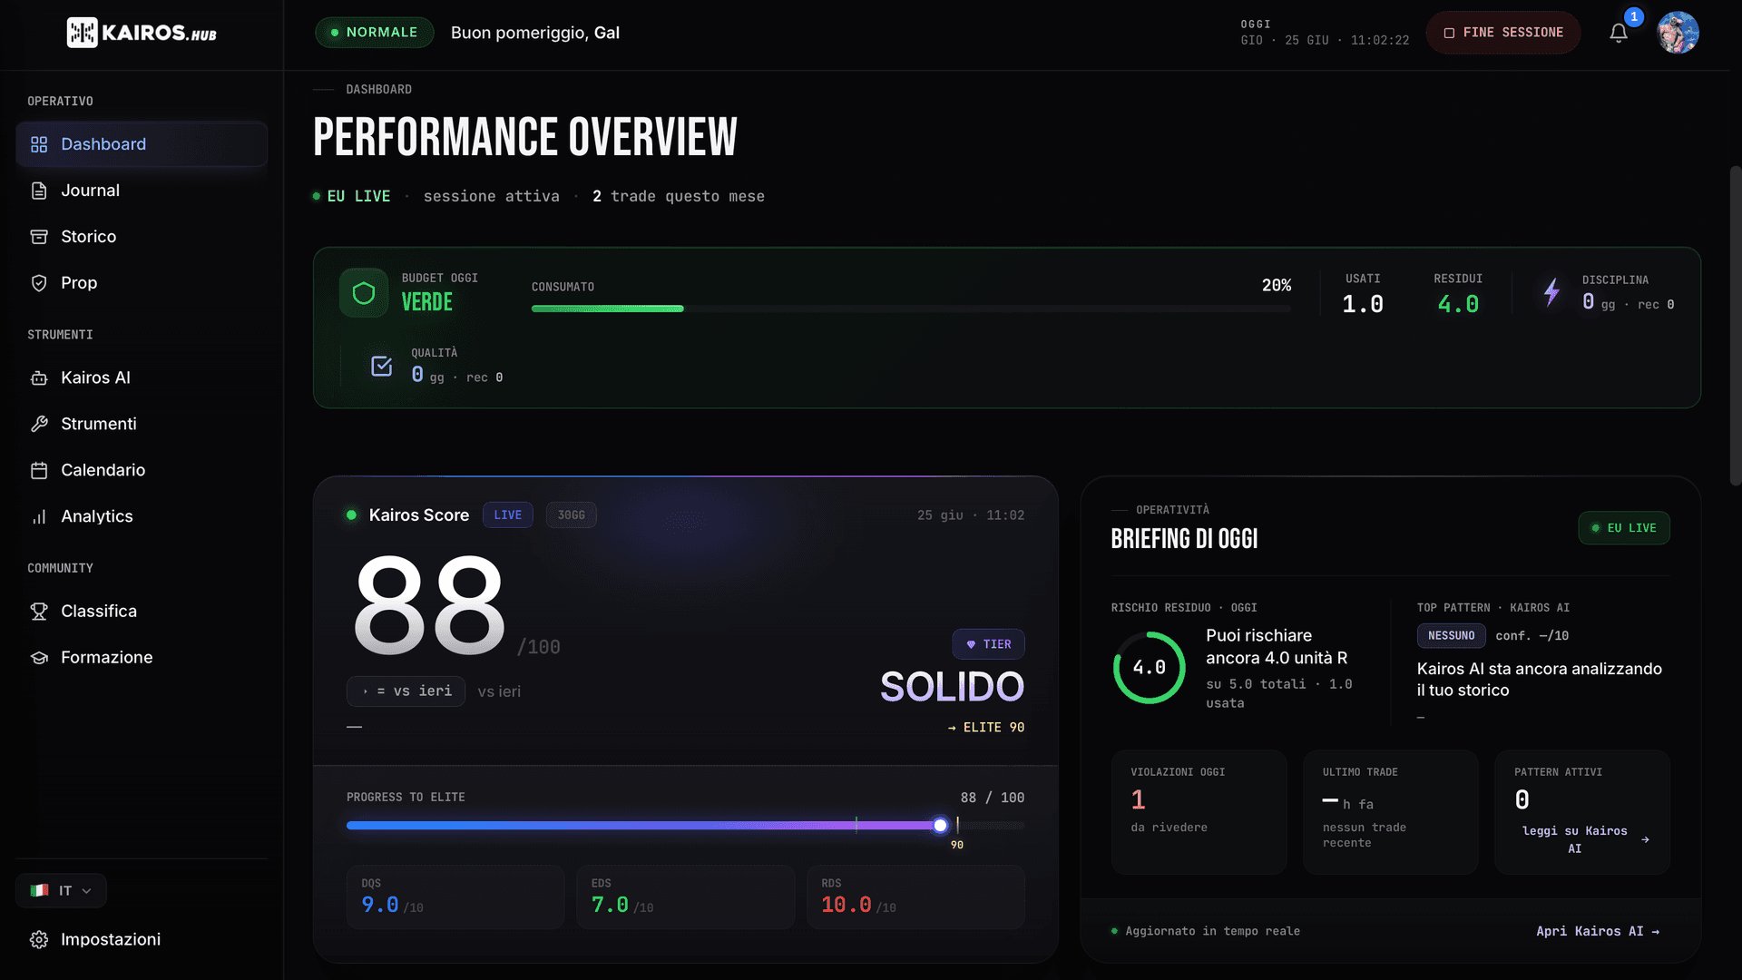Click the EU LIVE header status text
This screenshot has height=980, width=1742.
click(x=358, y=197)
